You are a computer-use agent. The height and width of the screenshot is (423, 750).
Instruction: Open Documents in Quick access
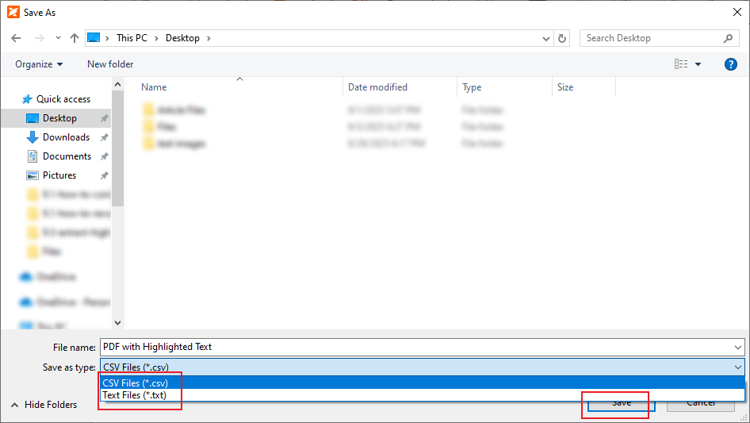point(67,156)
